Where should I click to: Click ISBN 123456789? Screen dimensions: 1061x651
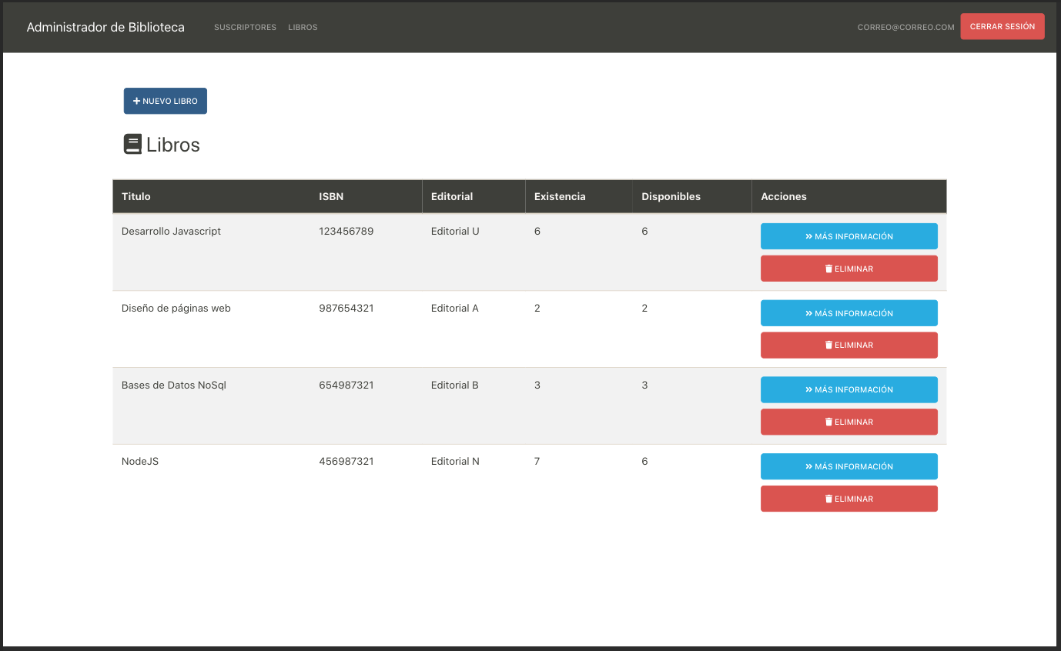click(346, 231)
